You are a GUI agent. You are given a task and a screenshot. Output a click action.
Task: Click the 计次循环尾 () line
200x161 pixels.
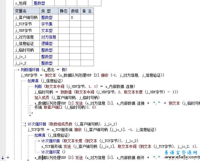(53, 152)
